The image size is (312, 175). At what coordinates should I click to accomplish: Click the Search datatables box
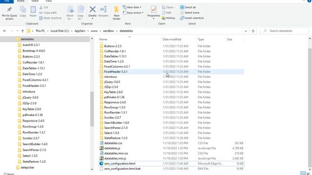[x=285, y=31]
